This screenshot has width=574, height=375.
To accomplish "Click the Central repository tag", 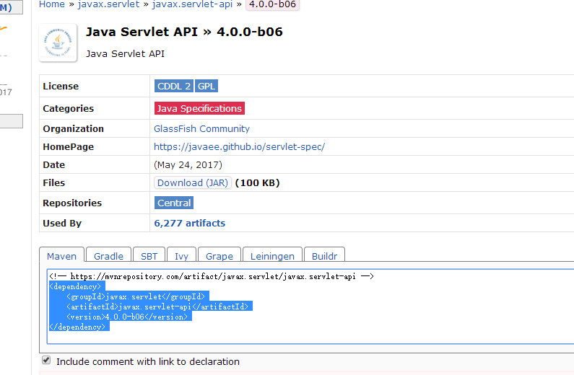I will pyautogui.click(x=174, y=203).
